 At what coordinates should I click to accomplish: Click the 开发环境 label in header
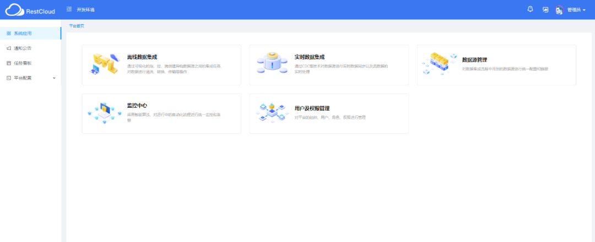pos(85,10)
